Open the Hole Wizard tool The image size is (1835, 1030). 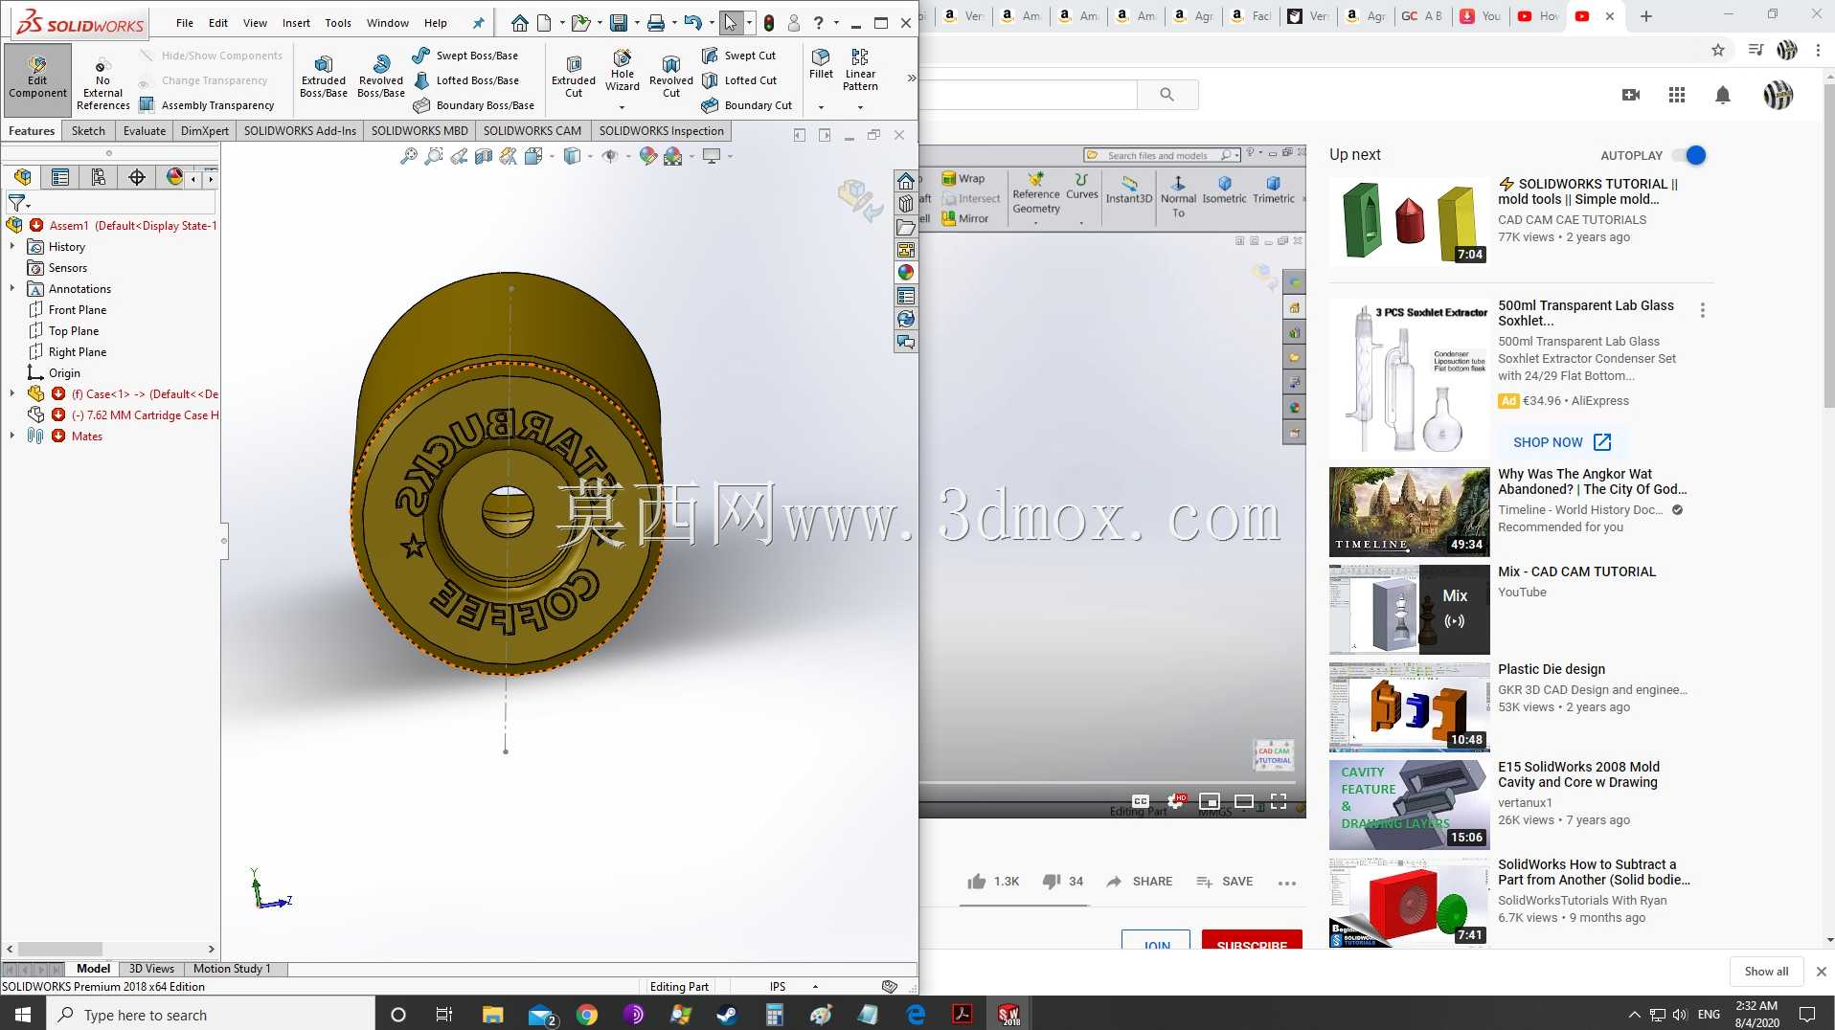(623, 70)
